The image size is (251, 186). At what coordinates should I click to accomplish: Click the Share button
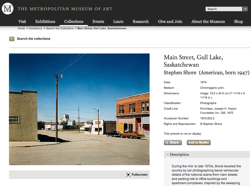tap(173, 143)
